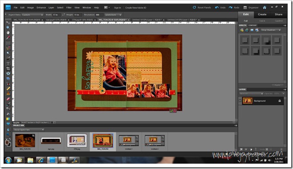293x169 pixels.
Task: Open the Aspect Ratio Custom dropdown
Action: click(x=32, y=15)
